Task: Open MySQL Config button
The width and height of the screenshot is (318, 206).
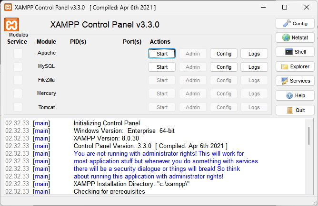Action: (224, 67)
